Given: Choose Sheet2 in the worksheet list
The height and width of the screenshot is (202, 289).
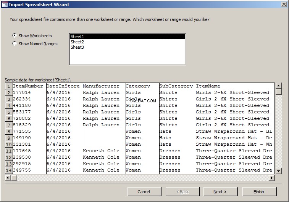Looking at the screenshot, I should point(128,42).
